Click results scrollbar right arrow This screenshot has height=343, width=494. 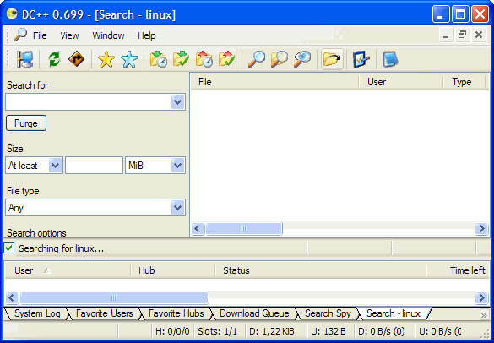[481, 229]
